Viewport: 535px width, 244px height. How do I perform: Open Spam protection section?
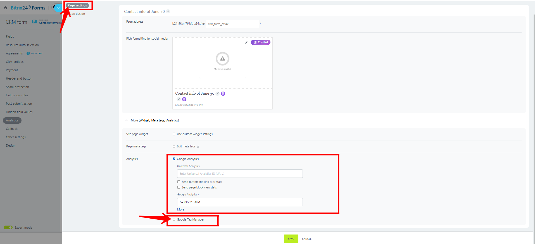[18, 87]
